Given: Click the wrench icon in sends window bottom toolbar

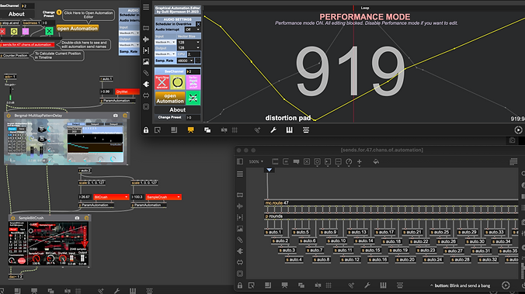Looking at the screenshot, I should (367, 285).
